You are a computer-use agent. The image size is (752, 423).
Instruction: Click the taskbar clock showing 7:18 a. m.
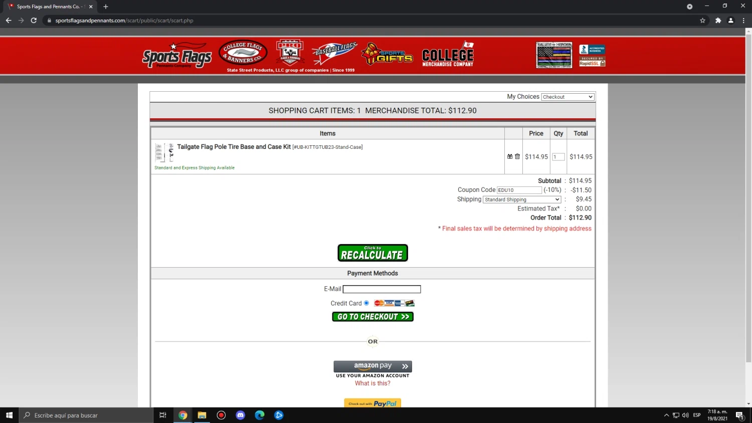click(717, 415)
